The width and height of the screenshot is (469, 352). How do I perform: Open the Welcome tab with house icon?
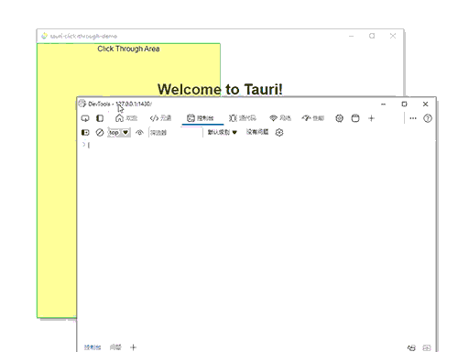click(x=126, y=118)
